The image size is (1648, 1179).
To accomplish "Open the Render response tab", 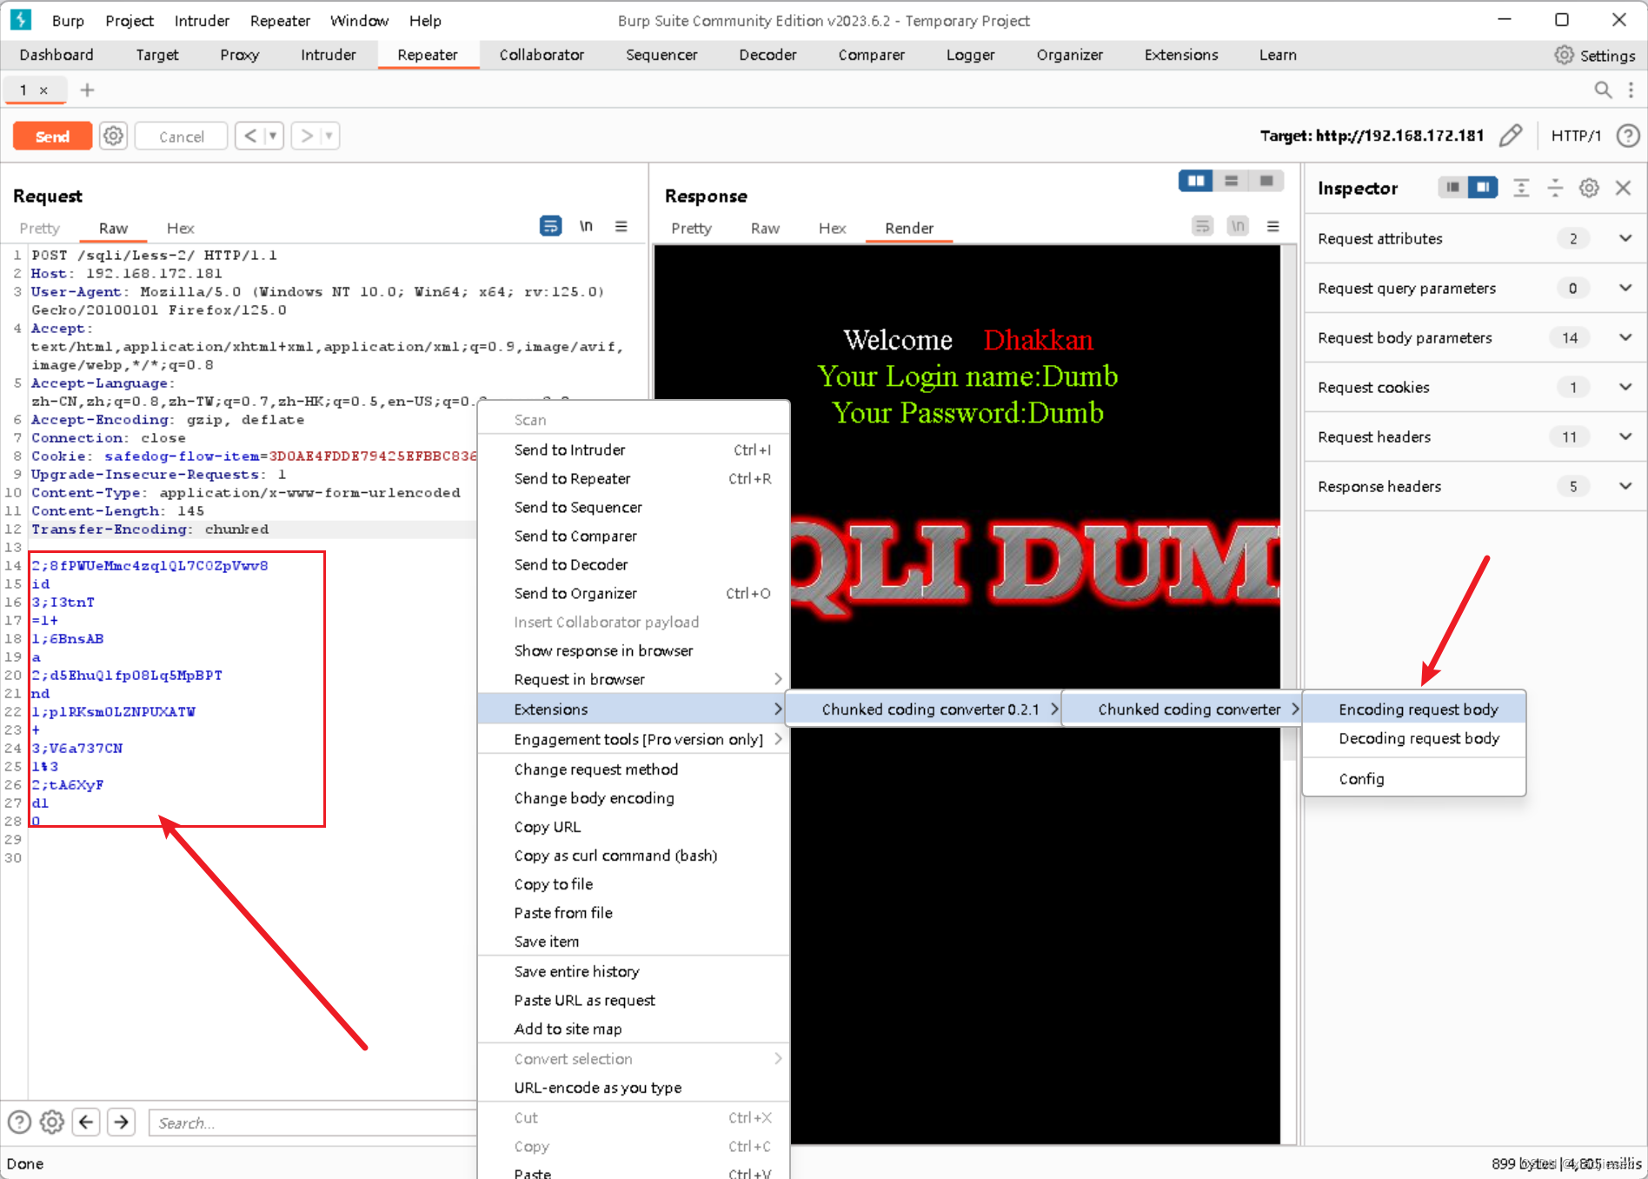I will pos(909,228).
